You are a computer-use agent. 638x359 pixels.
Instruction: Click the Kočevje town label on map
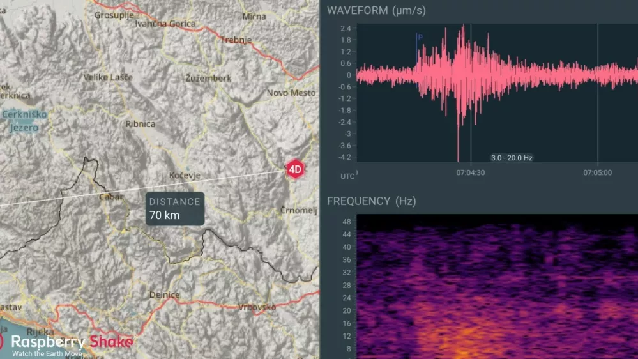click(x=185, y=175)
